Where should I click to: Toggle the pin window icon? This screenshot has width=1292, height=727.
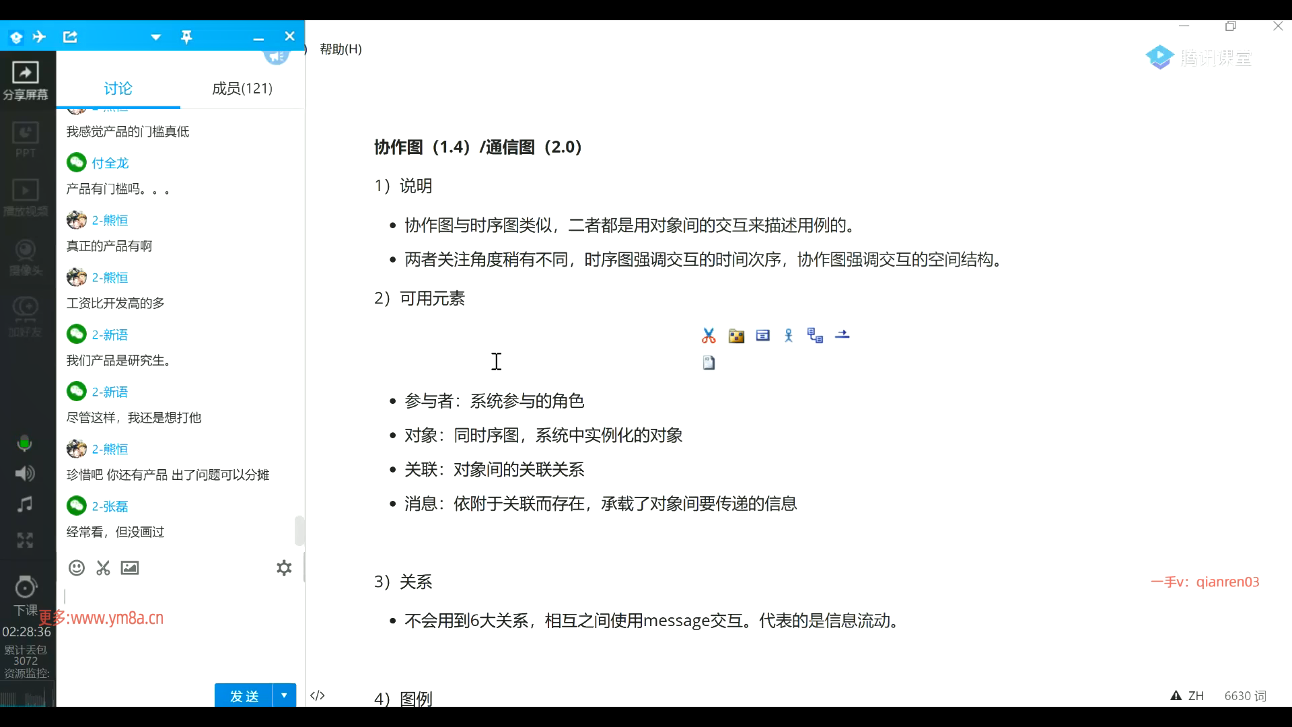click(186, 37)
